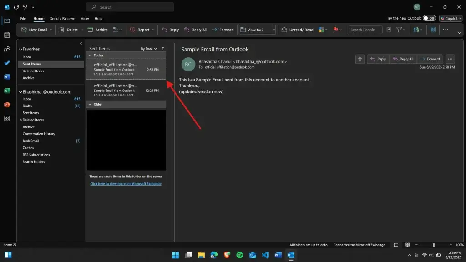
Task: Reverse sort order arrow in message list
Action: 163,48
